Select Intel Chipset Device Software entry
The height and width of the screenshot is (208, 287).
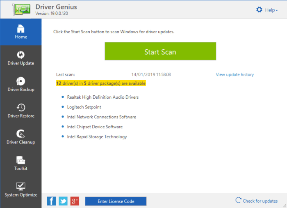[95, 127]
